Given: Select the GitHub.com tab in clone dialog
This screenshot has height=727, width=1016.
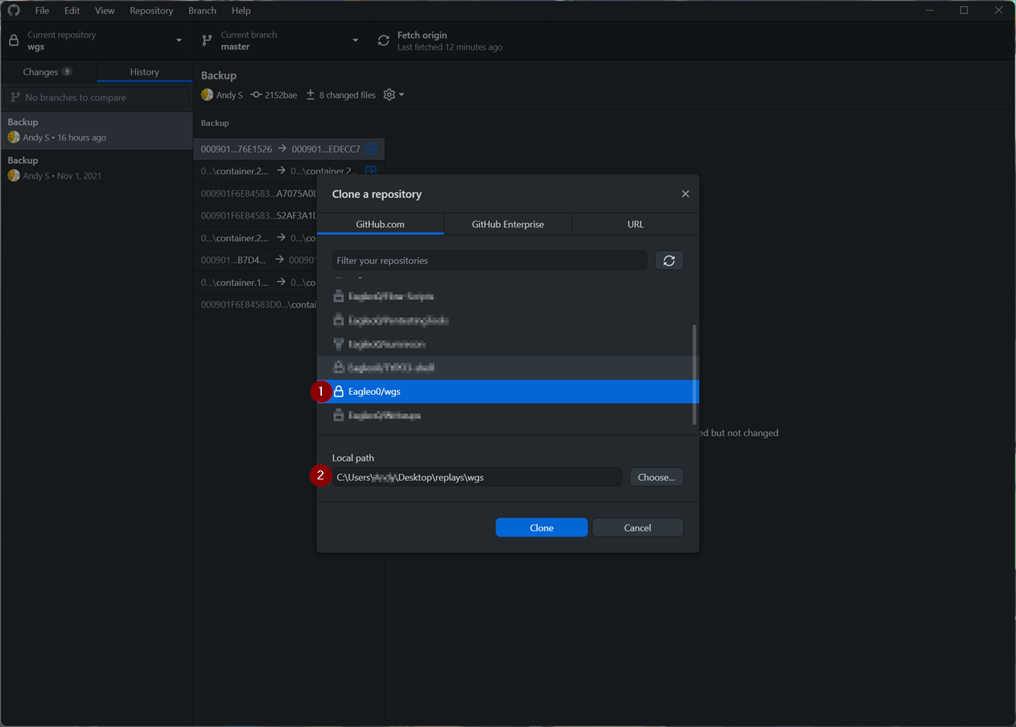Looking at the screenshot, I should point(380,224).
